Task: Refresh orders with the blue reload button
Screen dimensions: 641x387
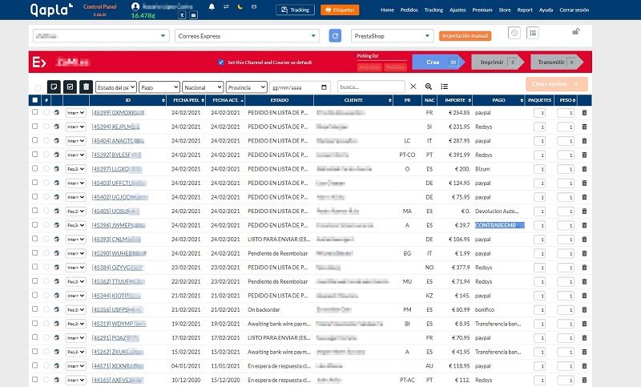Action: (x=335, y=36)
